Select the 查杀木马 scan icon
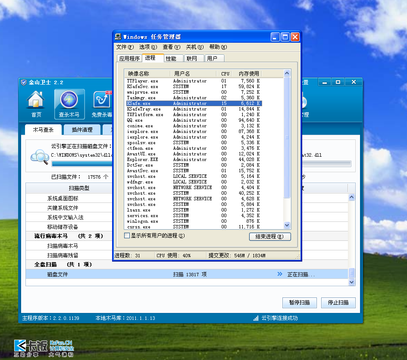The image size is (407, 360). click(x=69, y=104)
